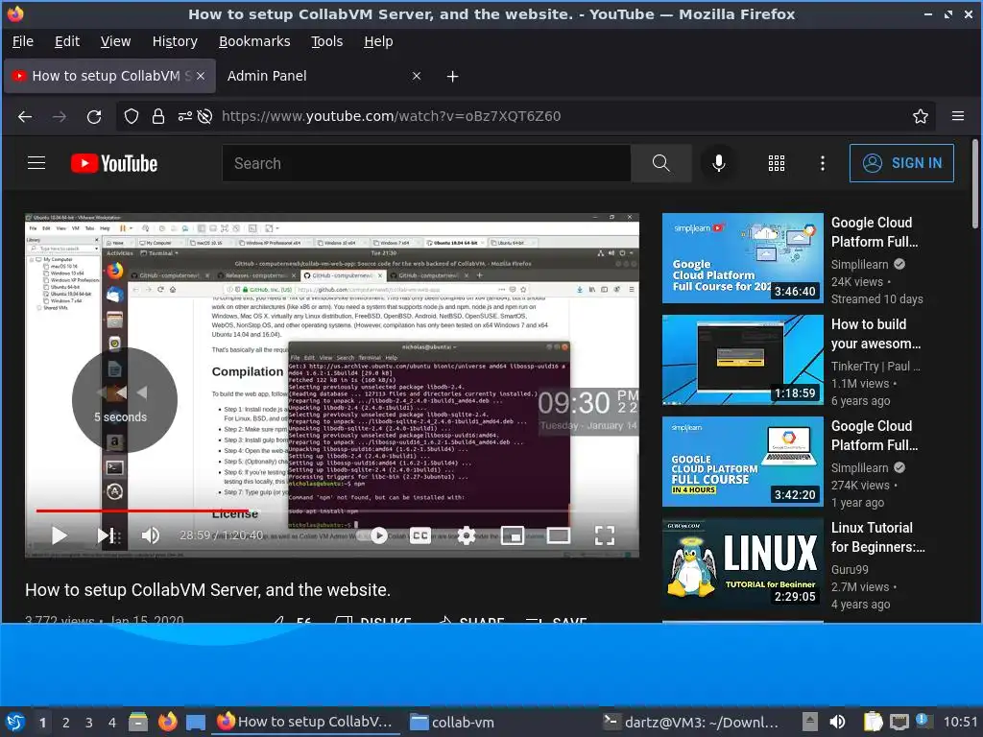Open the File menu
Screen dimensions: 983x737
click(x=23, y=41)
